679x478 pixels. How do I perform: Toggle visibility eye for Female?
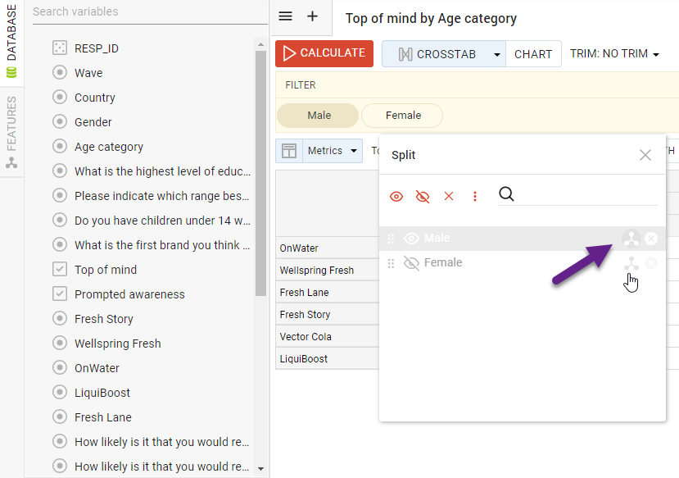pyautogui.click(x=411, y=263)
